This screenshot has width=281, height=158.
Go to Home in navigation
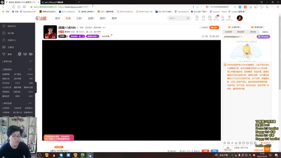click(58, 18)
